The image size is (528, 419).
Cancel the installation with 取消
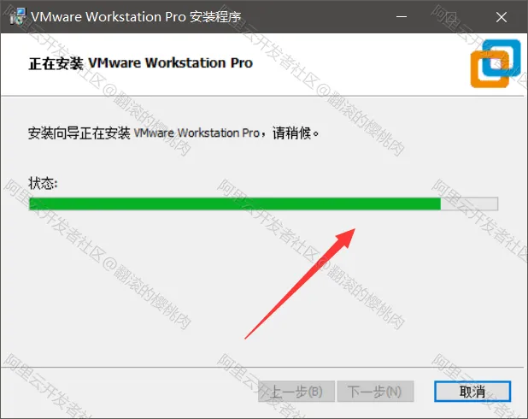pos(472,392)
